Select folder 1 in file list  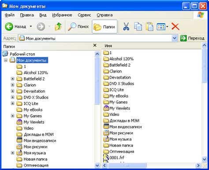pos(108,53)
